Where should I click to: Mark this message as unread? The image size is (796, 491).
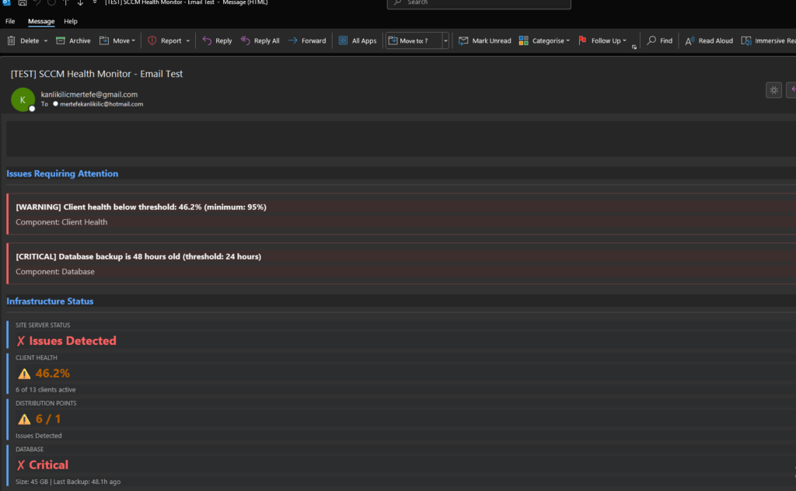click(x=484, y=41)
